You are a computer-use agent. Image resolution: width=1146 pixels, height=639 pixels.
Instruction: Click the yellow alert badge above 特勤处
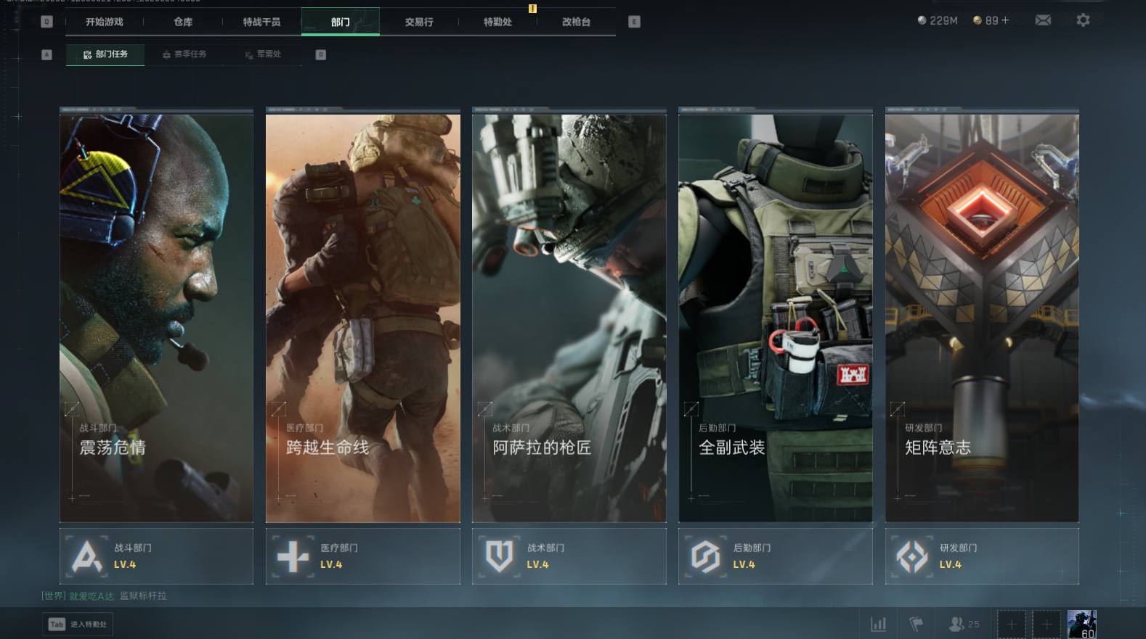[532, 9]
